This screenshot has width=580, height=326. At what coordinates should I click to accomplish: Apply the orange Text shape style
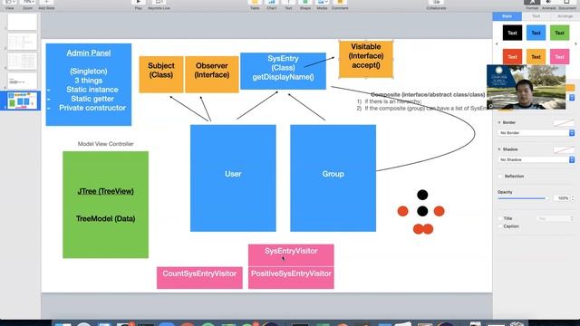tap(536, 57)
